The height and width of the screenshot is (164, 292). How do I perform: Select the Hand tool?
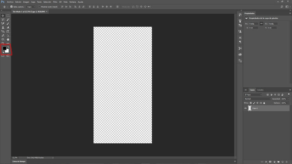(x=8, y=39)
